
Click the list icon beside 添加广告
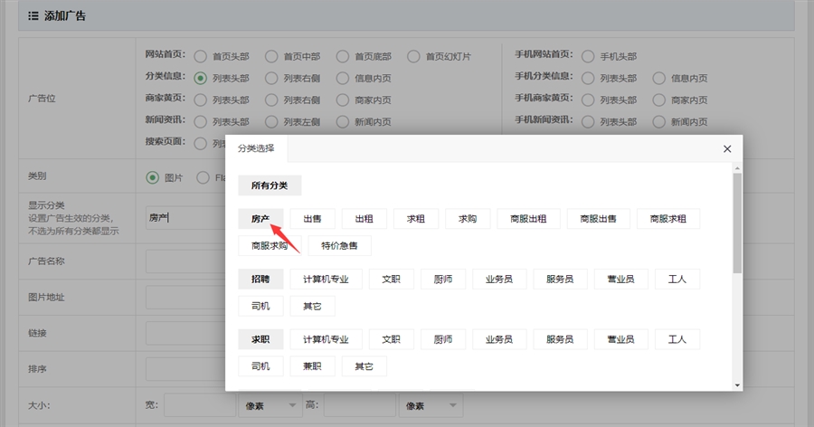point(33,15)
